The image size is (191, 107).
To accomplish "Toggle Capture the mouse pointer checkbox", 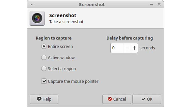I will (x=44, y=81).
